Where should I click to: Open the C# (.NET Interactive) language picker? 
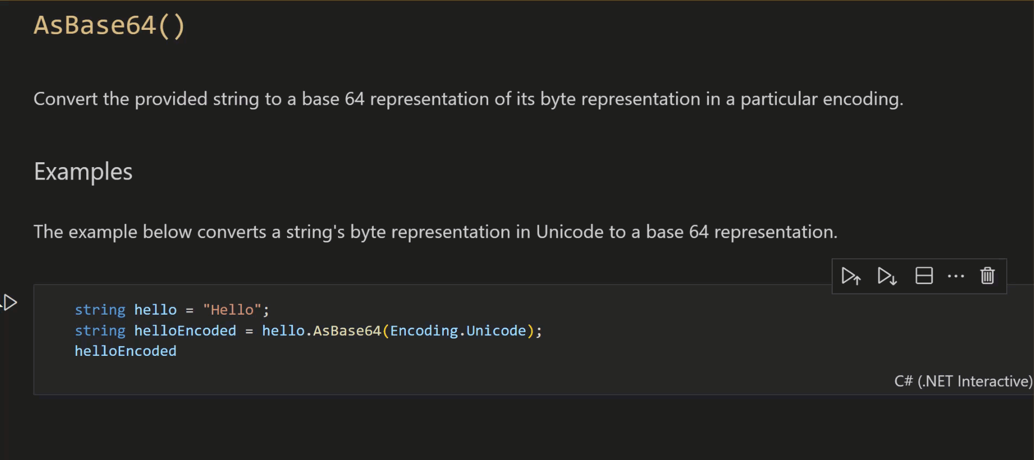[963, 381]
